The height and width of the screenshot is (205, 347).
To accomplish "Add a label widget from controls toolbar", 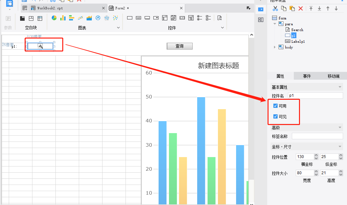I will click(138, 18).
